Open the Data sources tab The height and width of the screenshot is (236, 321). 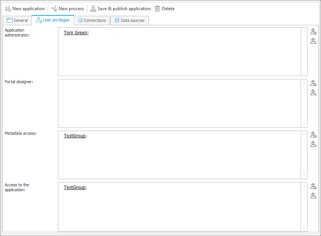pos(130,20)
